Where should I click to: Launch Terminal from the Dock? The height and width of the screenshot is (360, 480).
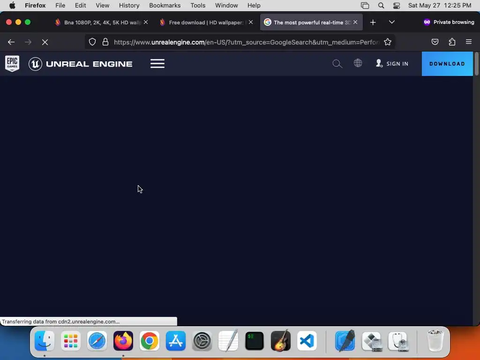pos(255,341)
